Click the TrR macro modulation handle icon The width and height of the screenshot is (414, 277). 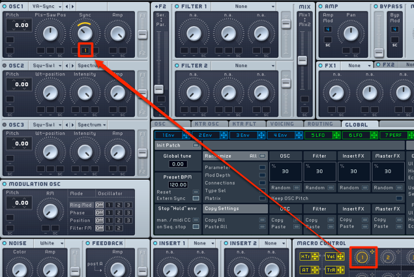(340, 270)
